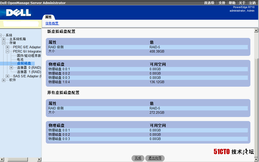The image size is (259, 162).
Task: Open 首选项 in the top bar
Action: point(209,3)
